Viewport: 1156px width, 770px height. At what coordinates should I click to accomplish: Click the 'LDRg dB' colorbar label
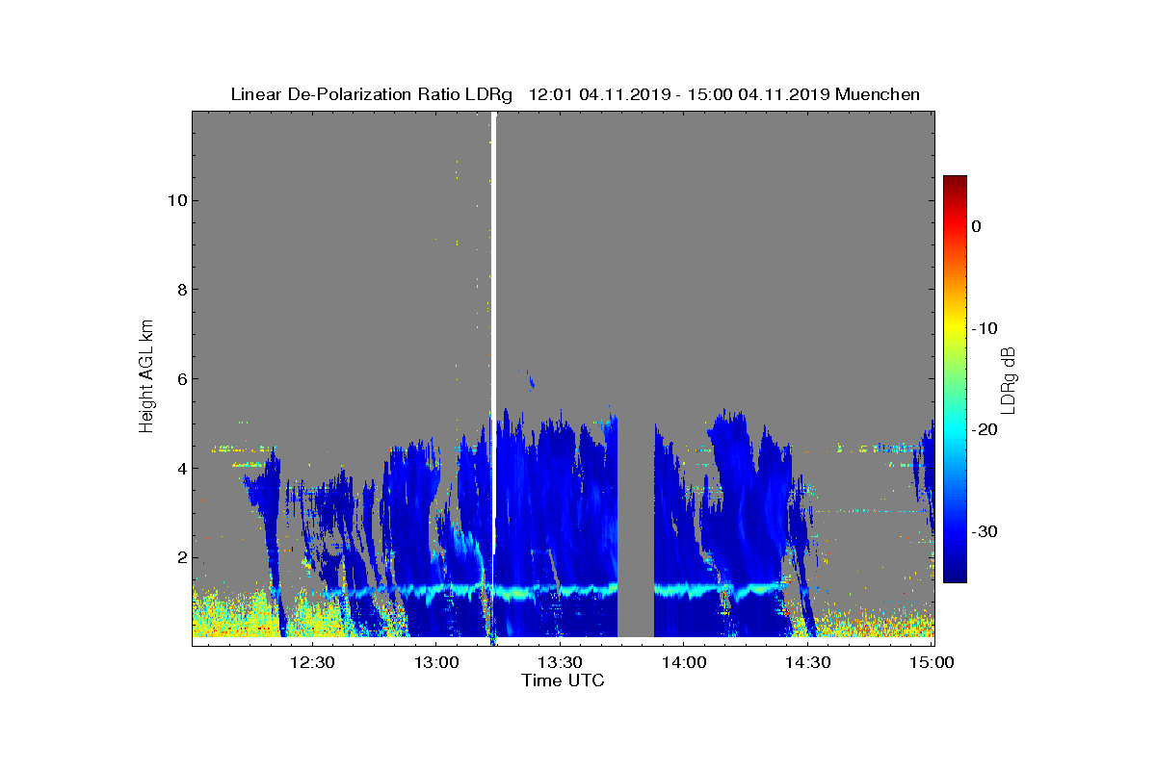point(1009,379)
